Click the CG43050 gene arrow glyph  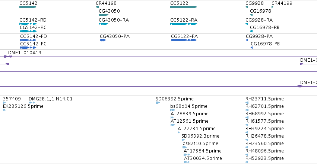point(104,15)
